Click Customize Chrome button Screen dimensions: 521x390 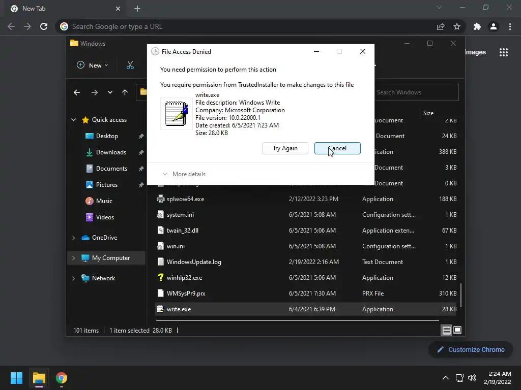click(x=471, y=349)
